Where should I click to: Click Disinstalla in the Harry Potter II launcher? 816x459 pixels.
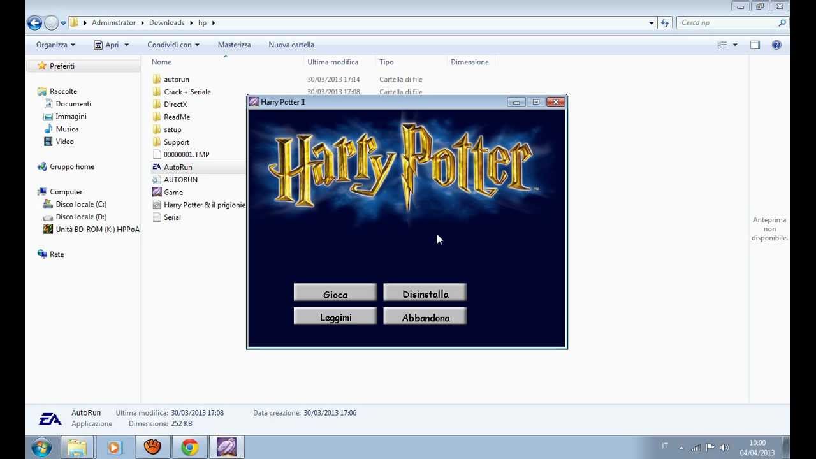425,294
